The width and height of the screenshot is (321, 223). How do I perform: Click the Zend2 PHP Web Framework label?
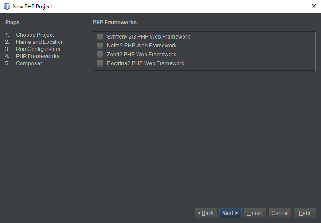pos(141,54)
